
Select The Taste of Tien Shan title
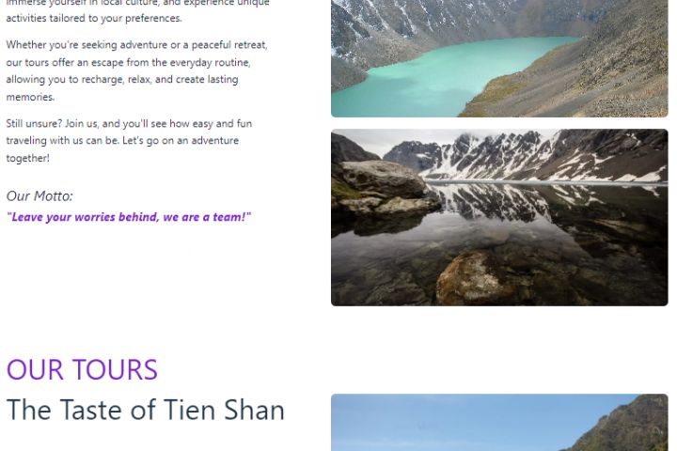146,410
